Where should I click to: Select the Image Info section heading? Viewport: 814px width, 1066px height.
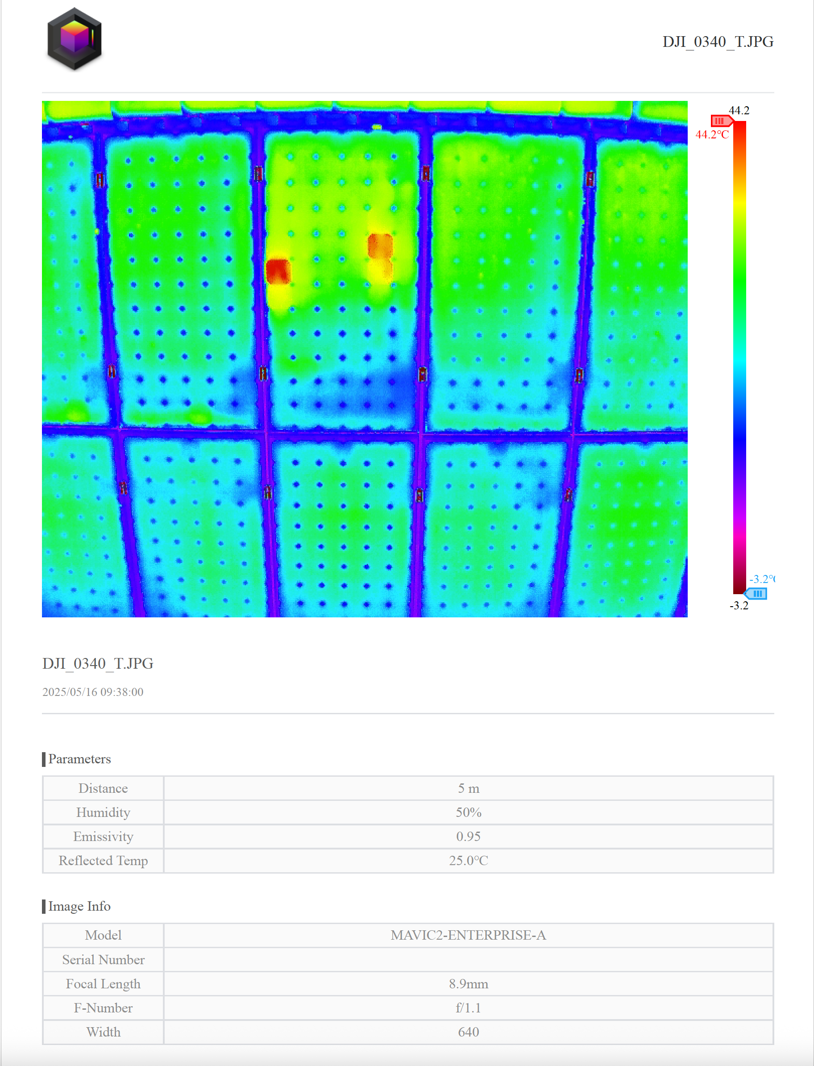pyautogui.click(x=79, y=906)
